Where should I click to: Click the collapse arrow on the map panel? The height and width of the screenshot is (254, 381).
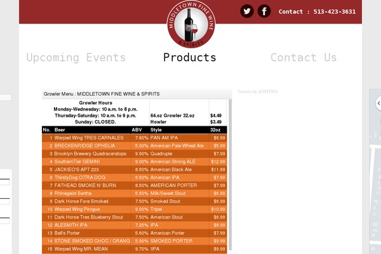378,103
